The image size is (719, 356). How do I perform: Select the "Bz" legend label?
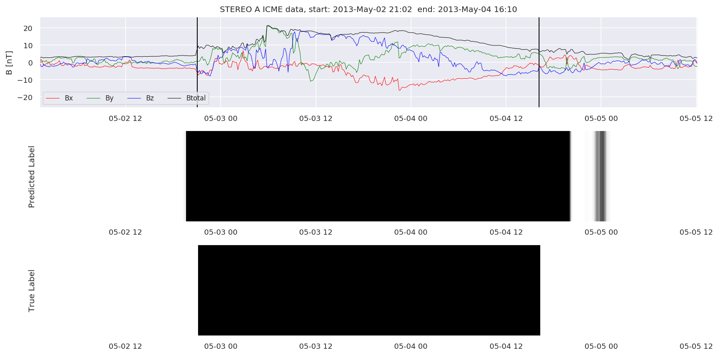tap(150, 98)
